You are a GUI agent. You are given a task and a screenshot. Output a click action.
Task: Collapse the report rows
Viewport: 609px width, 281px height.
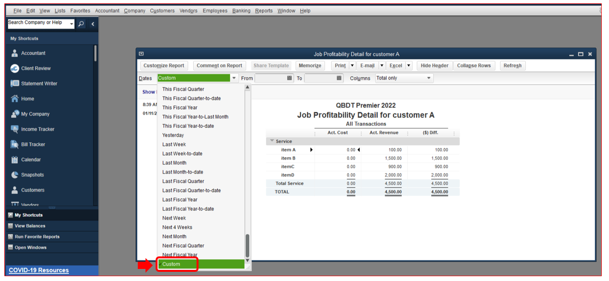click(475, 65)
